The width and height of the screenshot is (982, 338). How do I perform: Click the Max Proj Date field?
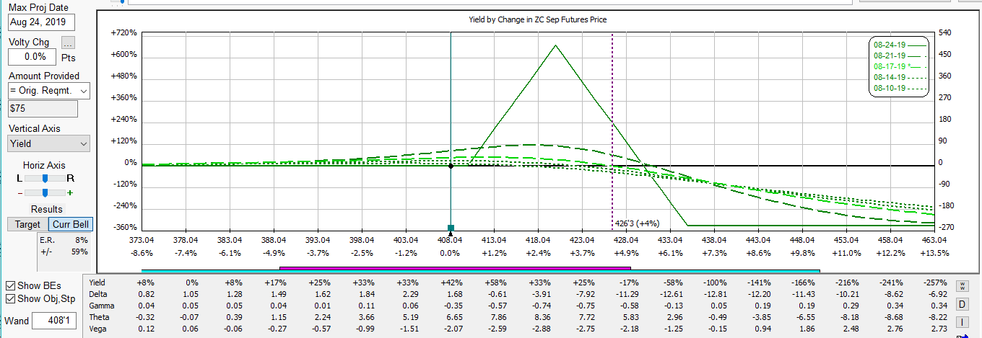41,22
